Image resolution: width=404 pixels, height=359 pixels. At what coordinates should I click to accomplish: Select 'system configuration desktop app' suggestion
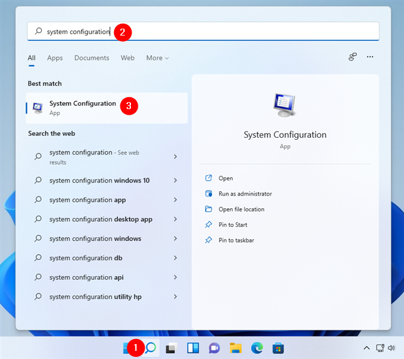tap(107, 219)
